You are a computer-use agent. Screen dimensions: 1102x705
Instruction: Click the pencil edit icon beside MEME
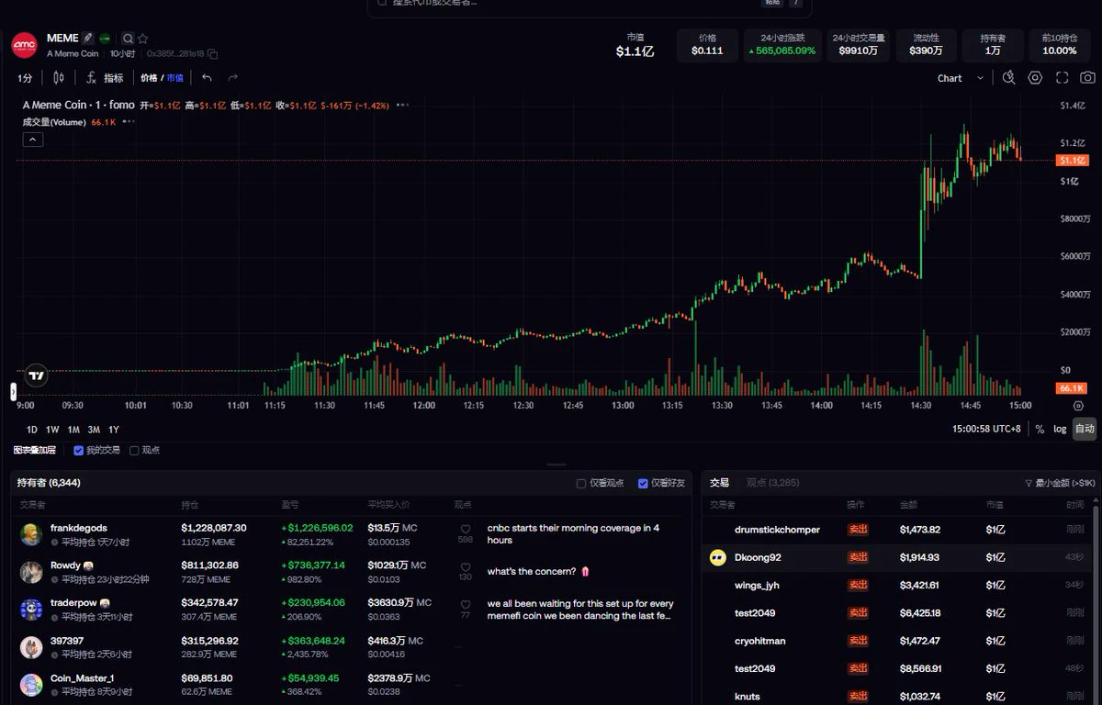[x=88, y=39]
